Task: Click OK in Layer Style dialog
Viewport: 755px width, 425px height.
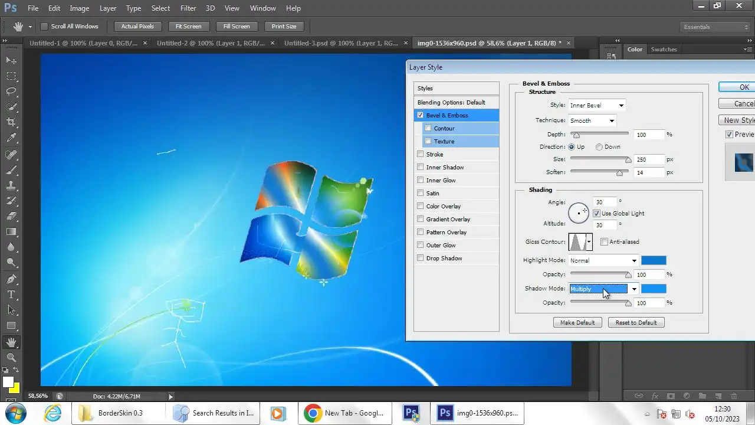Action: pyautogui.click(x=737, y=87)
